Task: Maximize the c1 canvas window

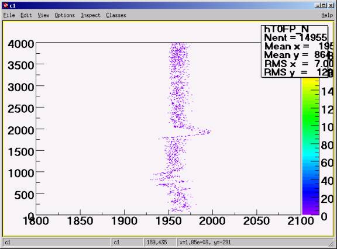Action: point(324,6)
